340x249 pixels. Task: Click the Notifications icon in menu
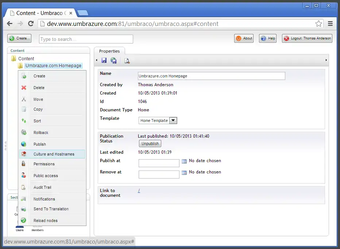click(24, 199)
